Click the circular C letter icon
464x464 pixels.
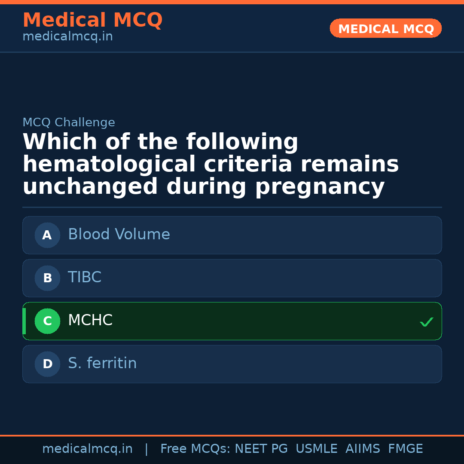[47, 321]
